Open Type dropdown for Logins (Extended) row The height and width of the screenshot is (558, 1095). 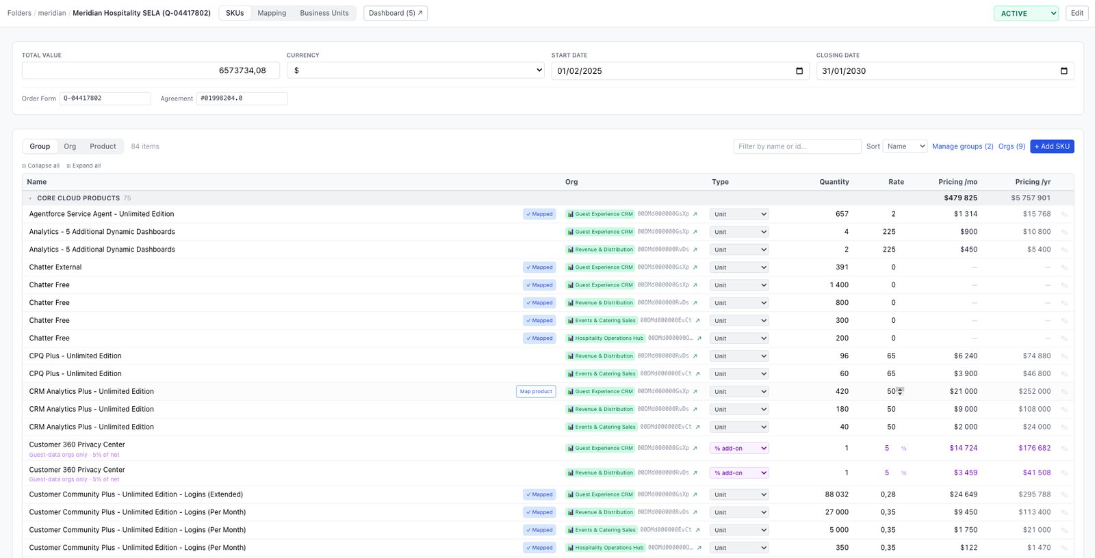[739, 494]
